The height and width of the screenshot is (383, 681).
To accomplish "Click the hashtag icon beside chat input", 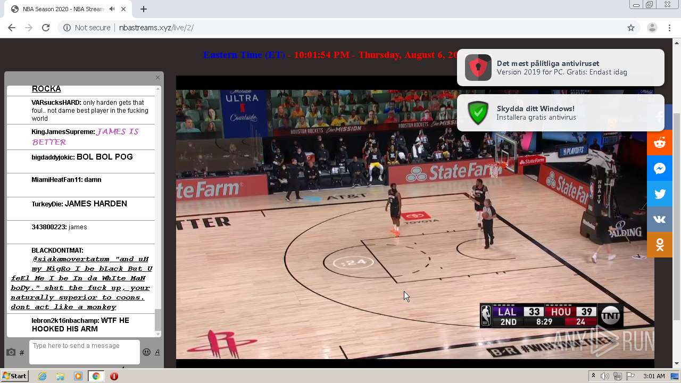I will point(22,352).
